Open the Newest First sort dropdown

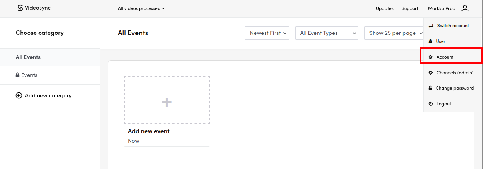(x=267, y=33)
